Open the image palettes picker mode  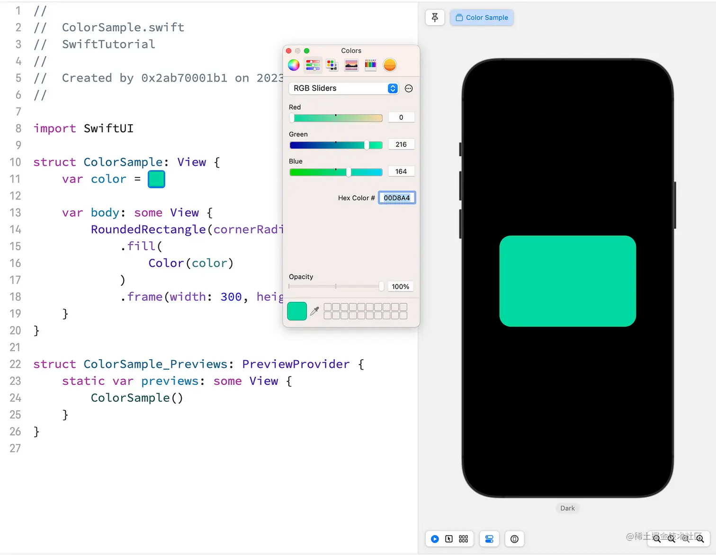click(x=351, y=65)
